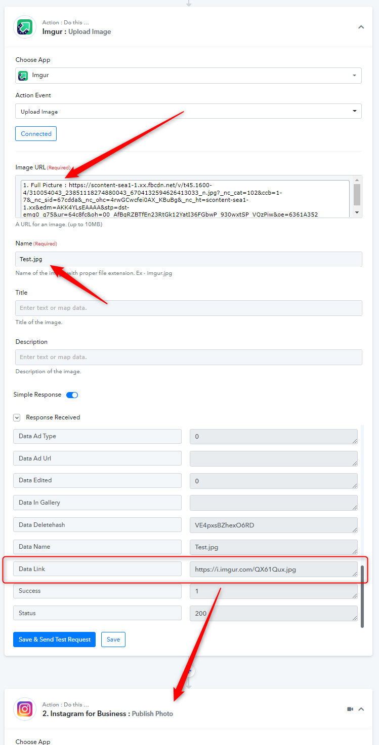The width and height of the screenshot is (379, 745).
Task: Click the white Save button
Action: point(113,640)
